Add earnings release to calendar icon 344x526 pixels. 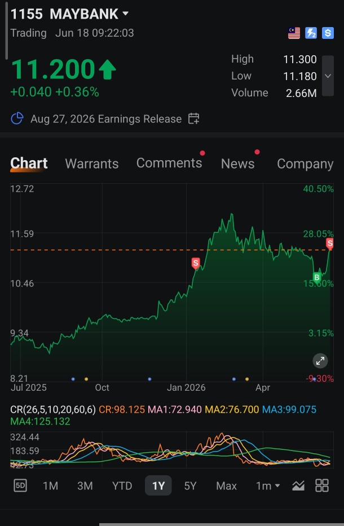tap(193, 119)
